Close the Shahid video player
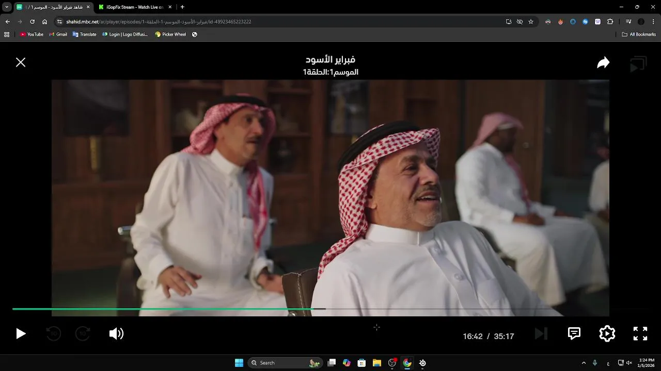661x371 pixels. (21, 62)
